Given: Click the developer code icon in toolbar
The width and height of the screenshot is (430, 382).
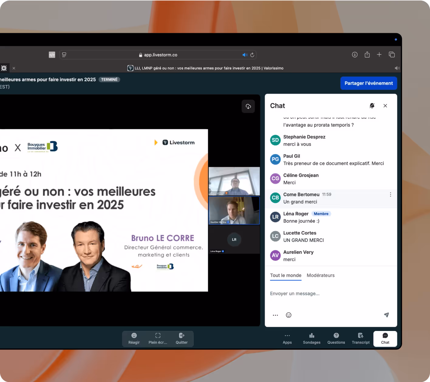Looking at the screenshot, I should [52, 55].
